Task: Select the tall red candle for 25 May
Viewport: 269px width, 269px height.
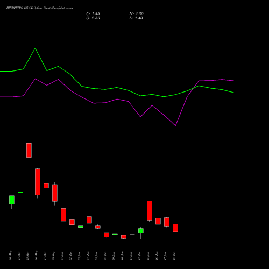Action: [x=29, y=150]
